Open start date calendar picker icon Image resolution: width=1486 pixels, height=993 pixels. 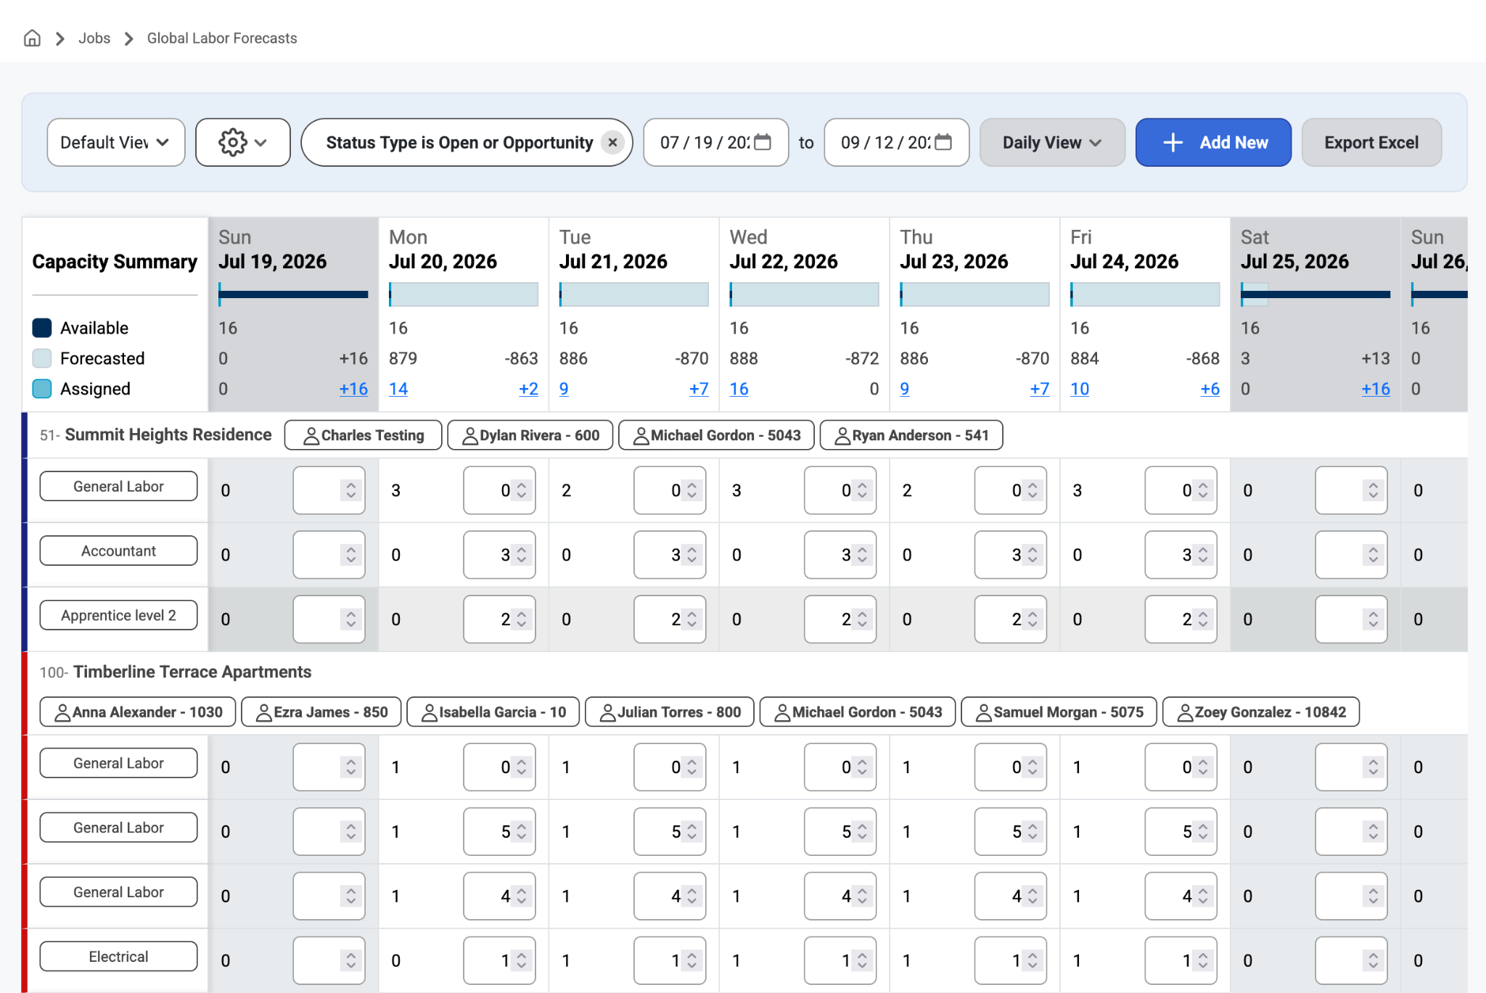tap(763, 142)
